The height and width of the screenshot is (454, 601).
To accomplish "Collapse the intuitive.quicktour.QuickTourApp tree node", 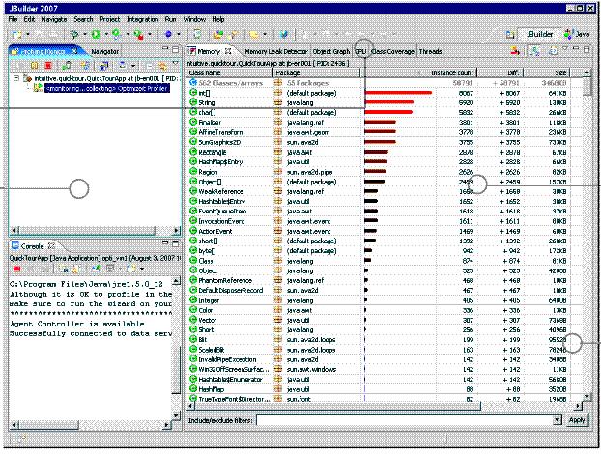I will click(x=16, y=78).
